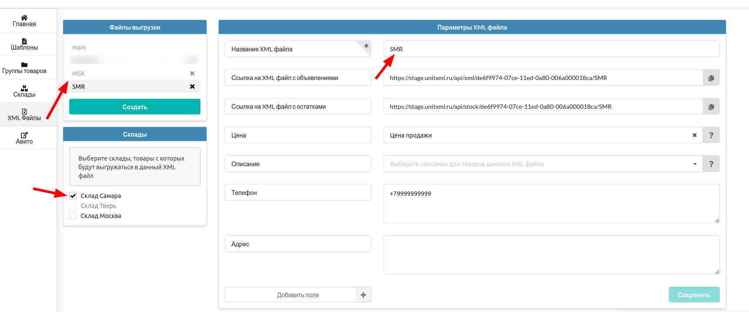Select the XML Файлы menu item
The height and width of the screenshot is (312, 749).
[x=24, y=114]
